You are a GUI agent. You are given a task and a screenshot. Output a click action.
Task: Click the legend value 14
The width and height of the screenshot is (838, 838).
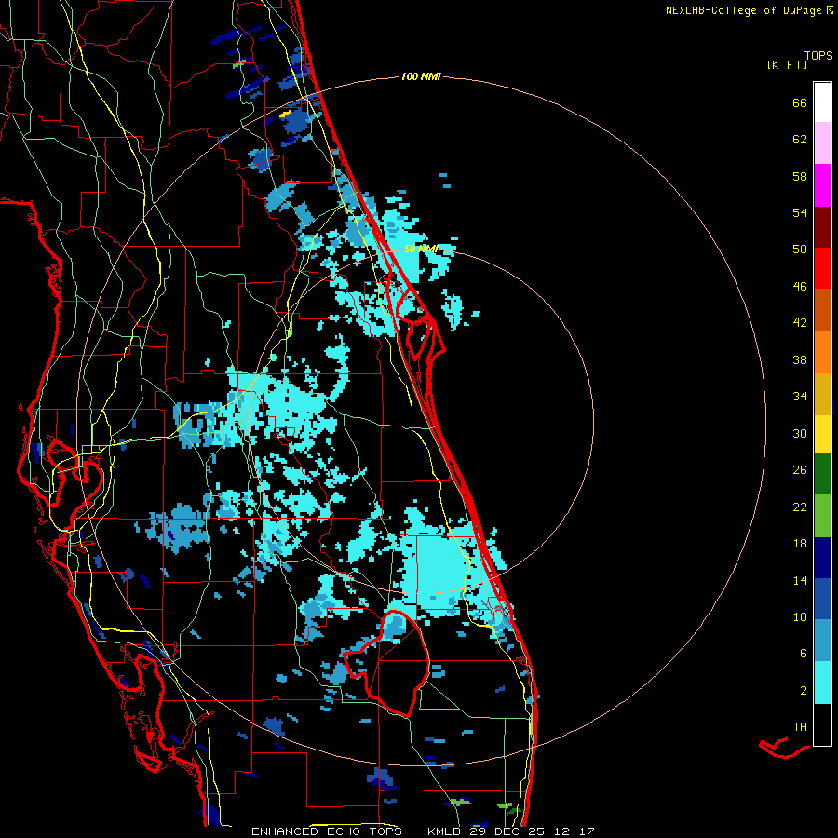click(800, 580)
